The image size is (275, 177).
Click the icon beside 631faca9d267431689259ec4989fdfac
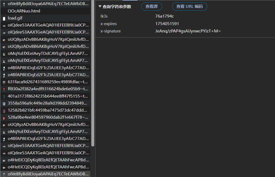(x=4, y=82)
